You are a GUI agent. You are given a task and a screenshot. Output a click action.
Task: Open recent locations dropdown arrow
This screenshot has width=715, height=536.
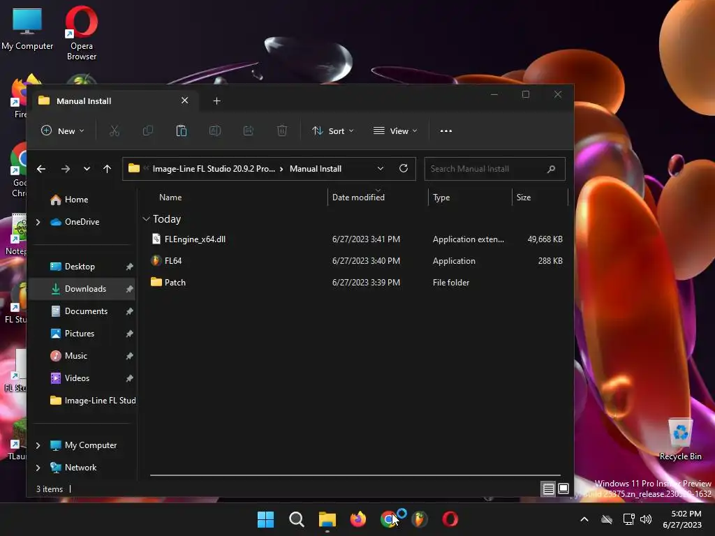pyautogui.click(x=87, y=169)
